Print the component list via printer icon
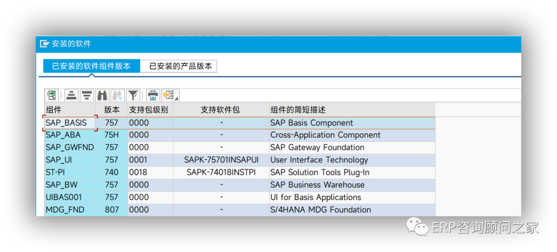This screenshot has height=252, width=557. coord(153,95)
